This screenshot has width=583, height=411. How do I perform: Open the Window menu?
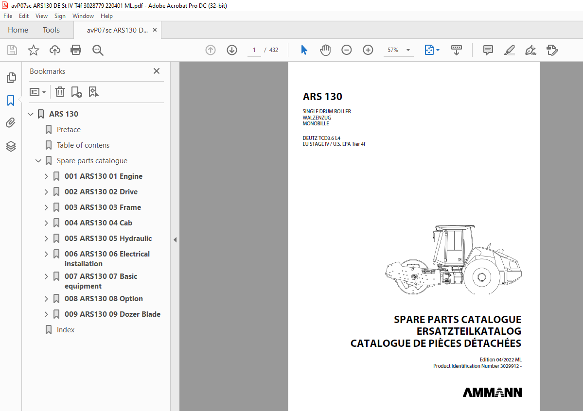point(83,16)
